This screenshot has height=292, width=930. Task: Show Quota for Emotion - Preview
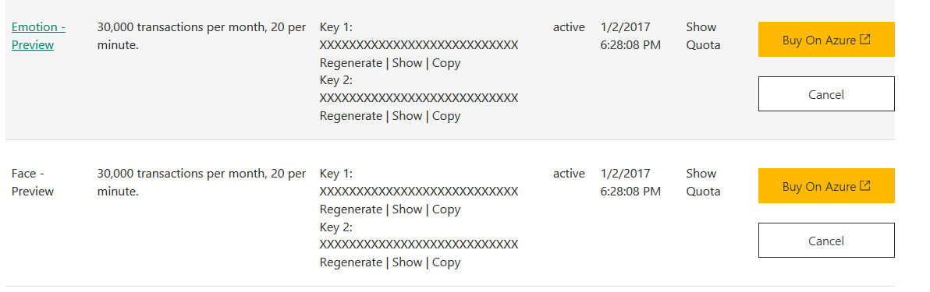[x=703, y=36]
